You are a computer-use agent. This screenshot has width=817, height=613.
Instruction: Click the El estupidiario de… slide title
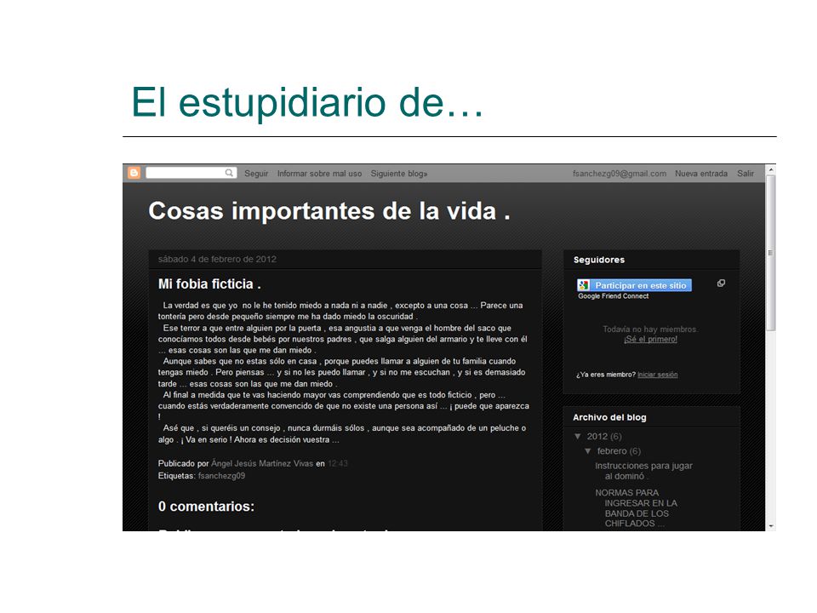tap(307, 102)
